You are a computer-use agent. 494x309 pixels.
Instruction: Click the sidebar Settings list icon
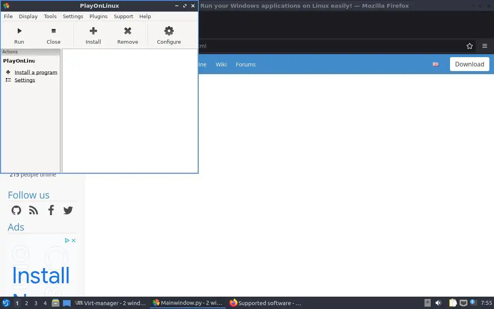(8, 80)
